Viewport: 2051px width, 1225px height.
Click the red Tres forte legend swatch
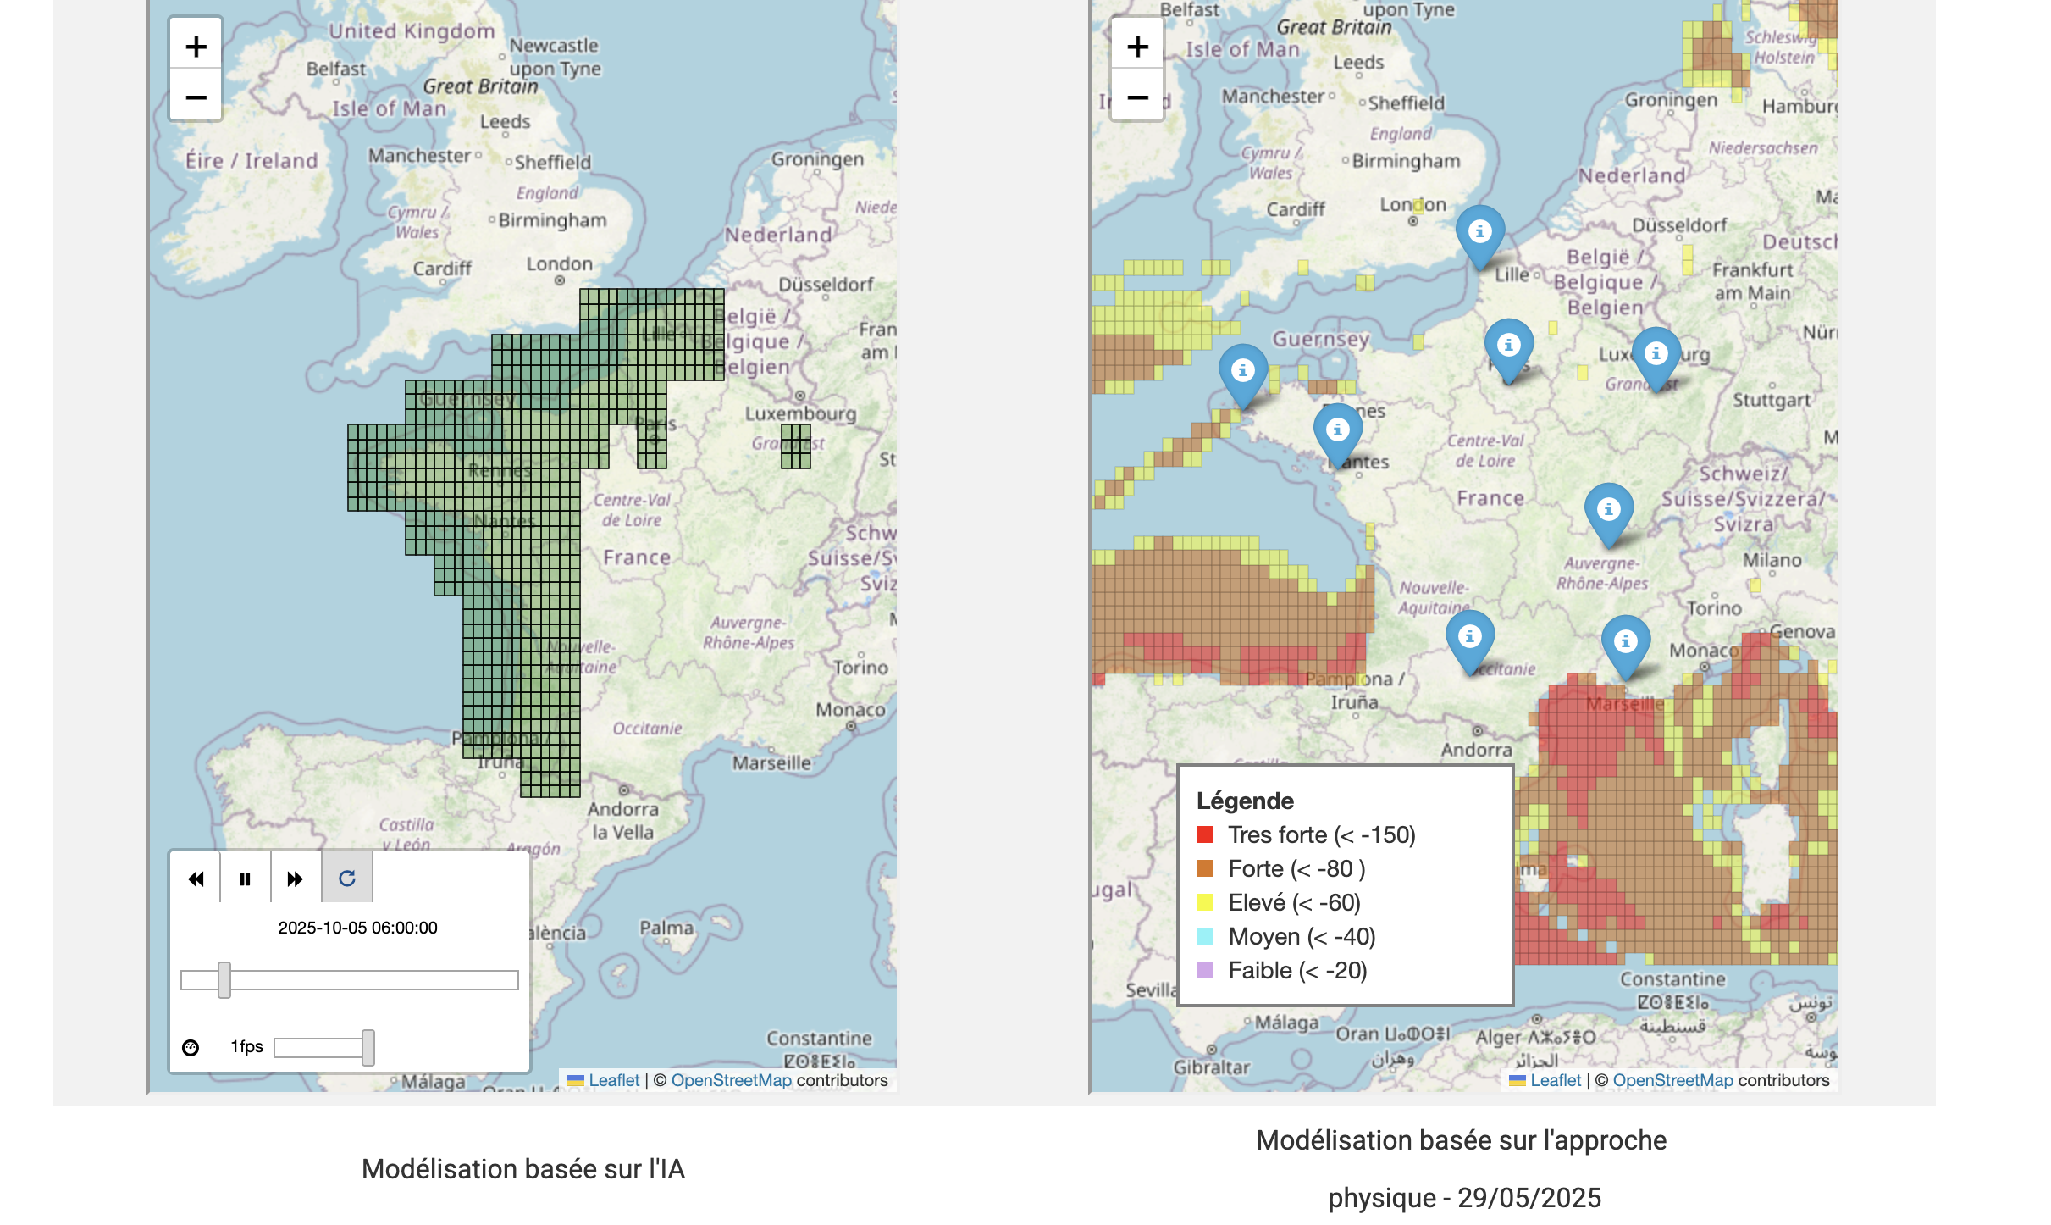(x=1204, y=834)
